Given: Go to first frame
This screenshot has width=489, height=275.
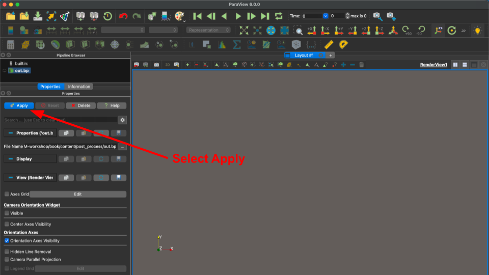Looking at the screenshot, I should (197, 16).
